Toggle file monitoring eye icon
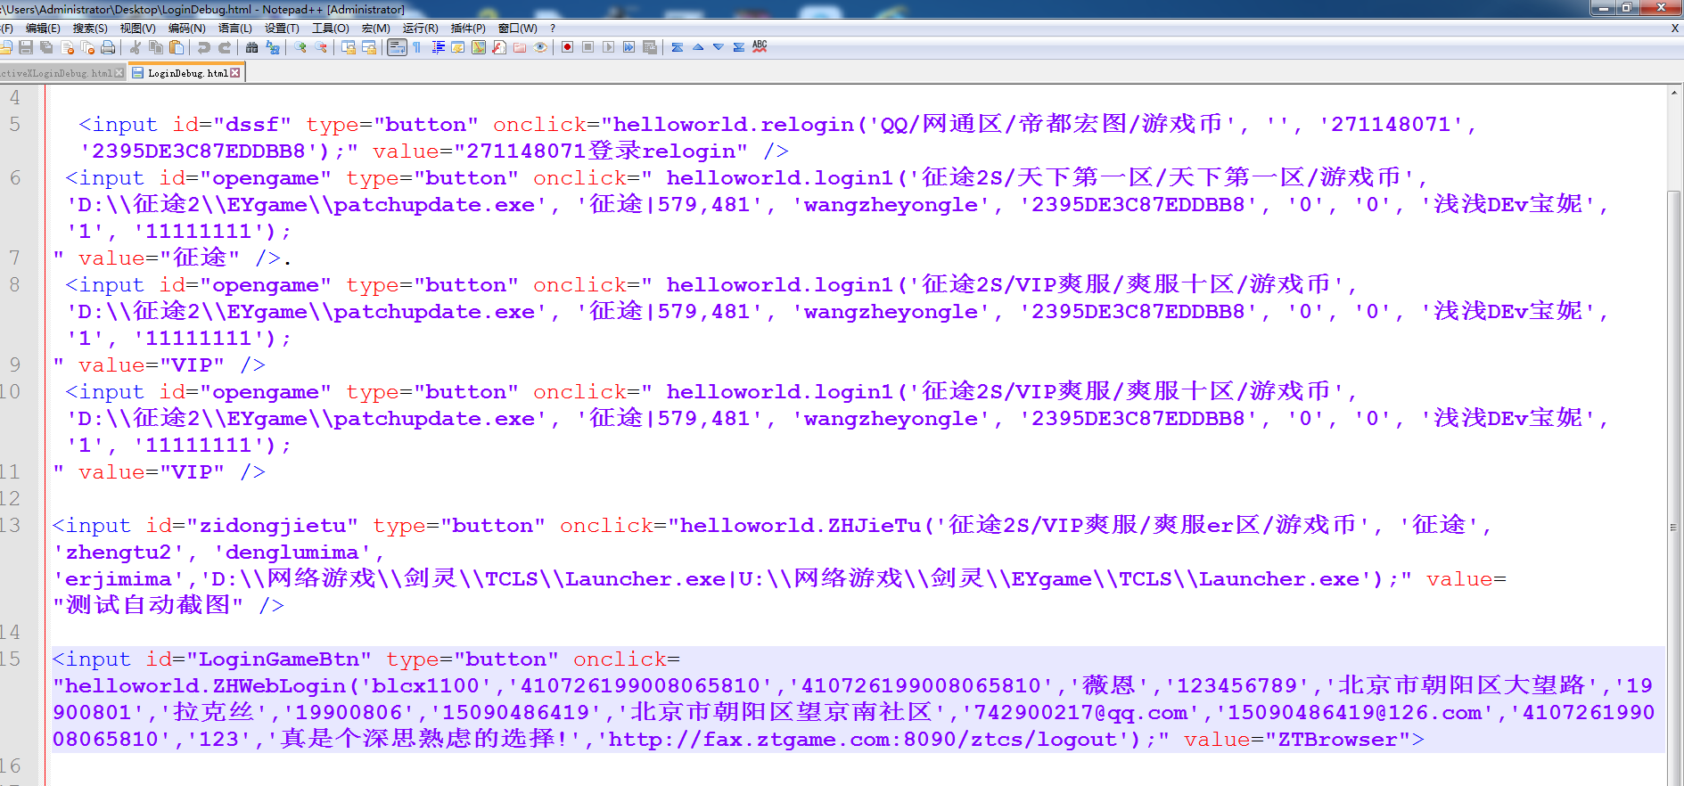 tap(540, 47)
